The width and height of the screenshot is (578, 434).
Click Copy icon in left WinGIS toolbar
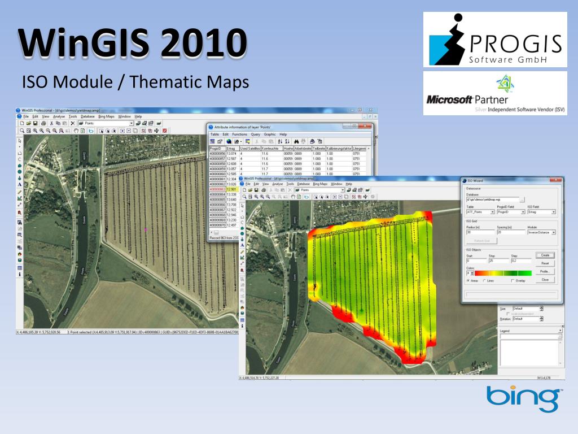point(58,123)
